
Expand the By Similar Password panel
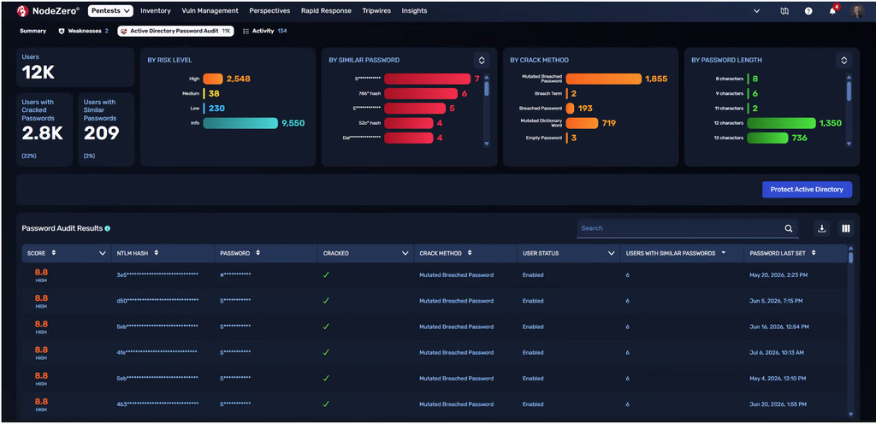[481, 60]
